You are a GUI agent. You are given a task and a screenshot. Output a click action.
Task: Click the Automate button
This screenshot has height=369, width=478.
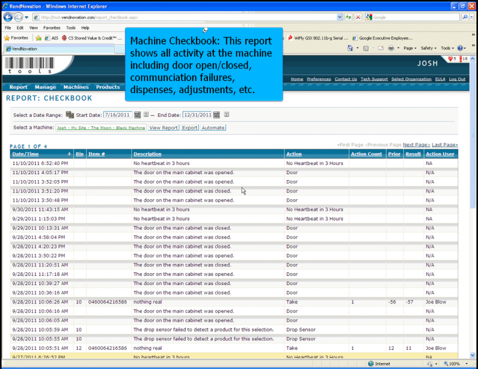click(x=213, y=128)
